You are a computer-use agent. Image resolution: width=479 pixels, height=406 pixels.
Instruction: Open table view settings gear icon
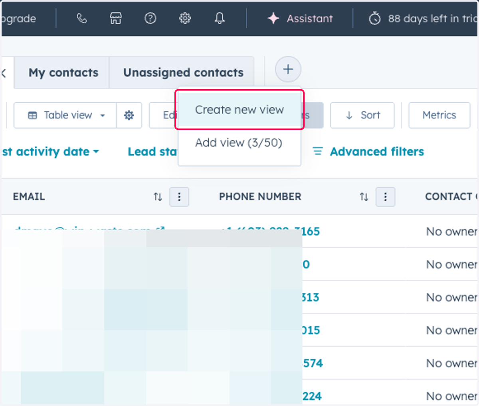point(129,115)
